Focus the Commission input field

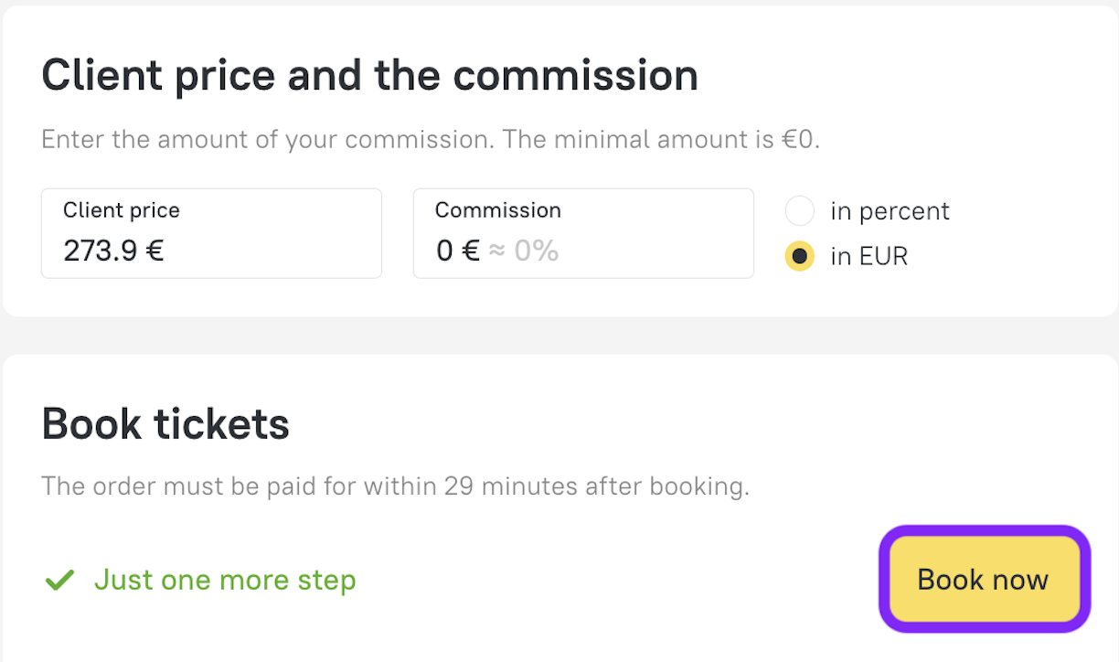click(583, 233)
